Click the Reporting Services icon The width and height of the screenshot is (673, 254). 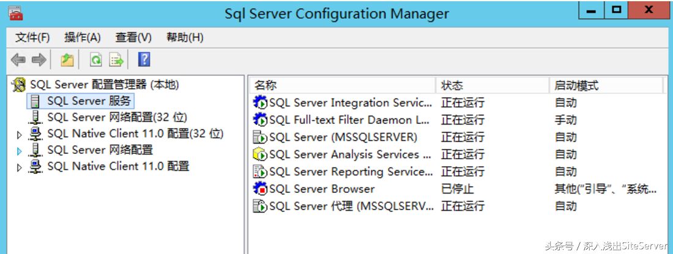tap(260, 172)
